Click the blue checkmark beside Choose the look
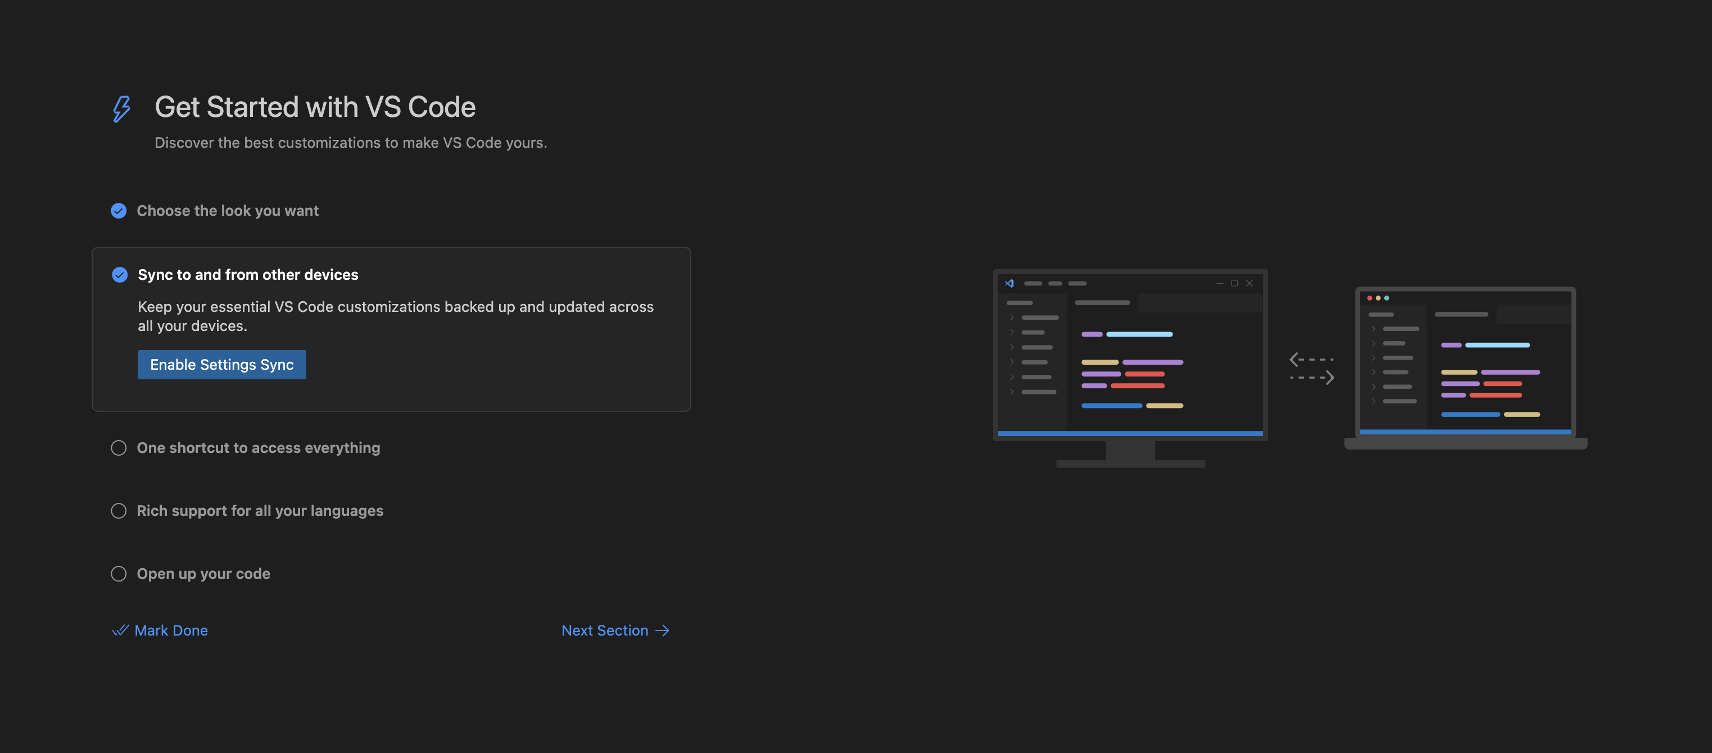This screenshot has width=1712, height=753. [x=118, y=211]
